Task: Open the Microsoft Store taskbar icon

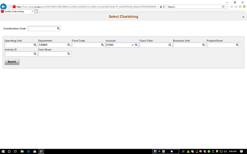Action: [x=35, y=151]
